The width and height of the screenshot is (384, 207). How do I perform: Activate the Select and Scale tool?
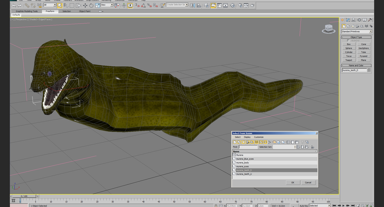click(x=97, y=5)
